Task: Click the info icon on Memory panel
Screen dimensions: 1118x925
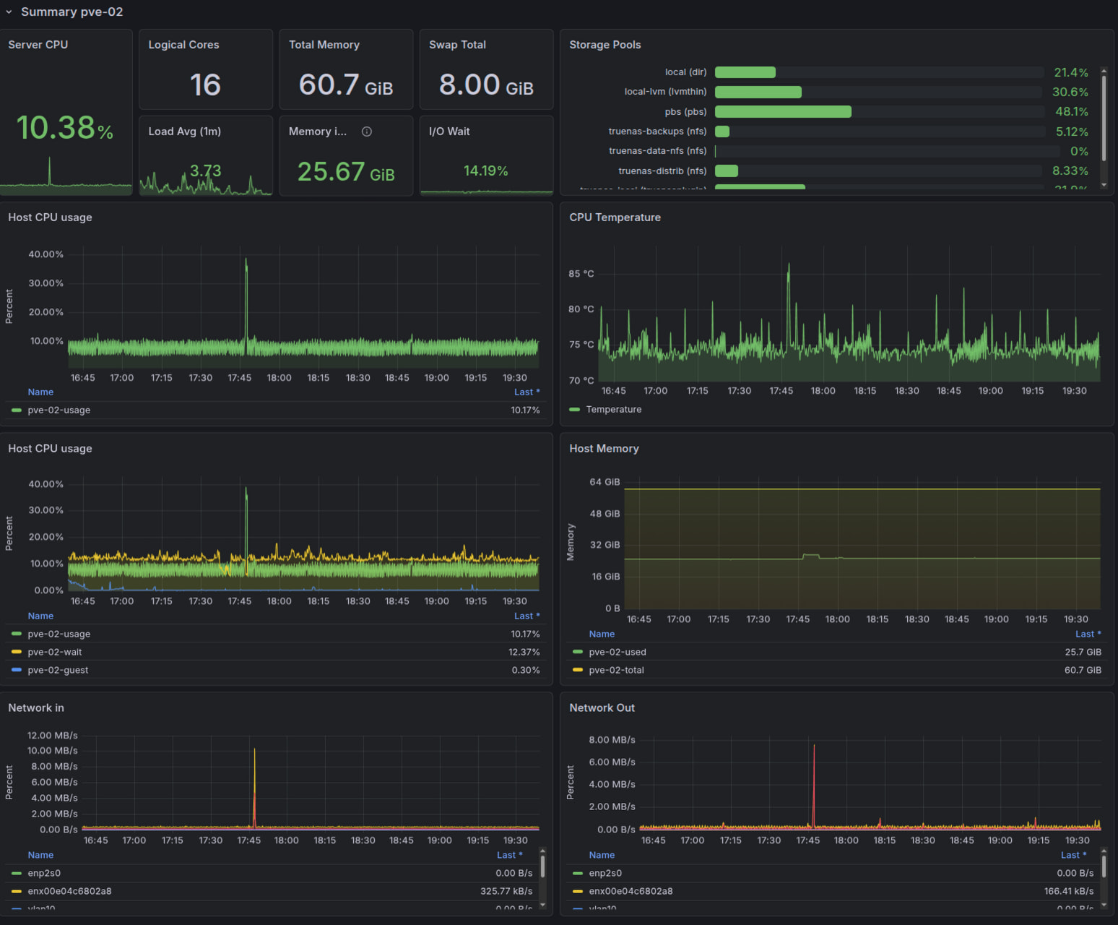Action: coord(367,132)
